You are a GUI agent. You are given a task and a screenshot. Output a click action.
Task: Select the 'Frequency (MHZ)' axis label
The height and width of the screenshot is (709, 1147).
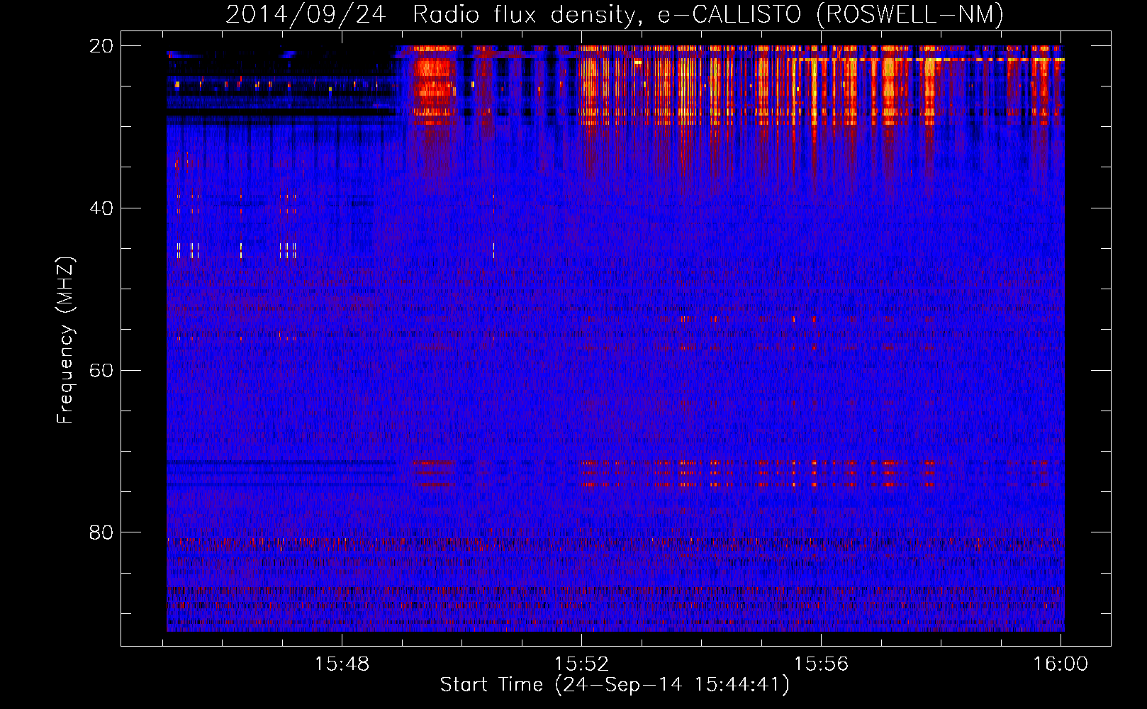pos(65,340)
